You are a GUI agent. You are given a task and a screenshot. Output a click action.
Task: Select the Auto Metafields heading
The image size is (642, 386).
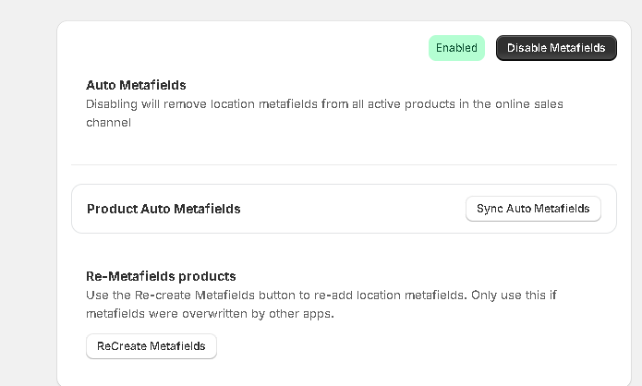(x=136, y=85)
